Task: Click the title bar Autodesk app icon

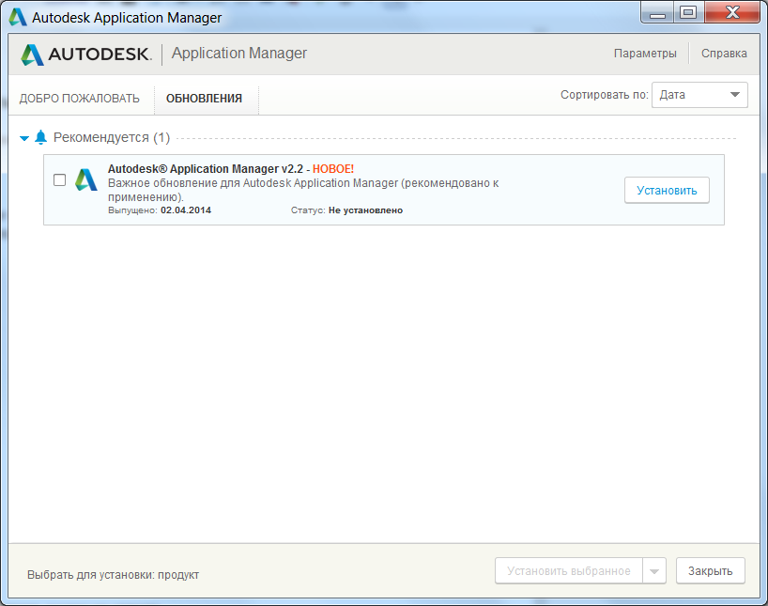Action: [18, 17]
